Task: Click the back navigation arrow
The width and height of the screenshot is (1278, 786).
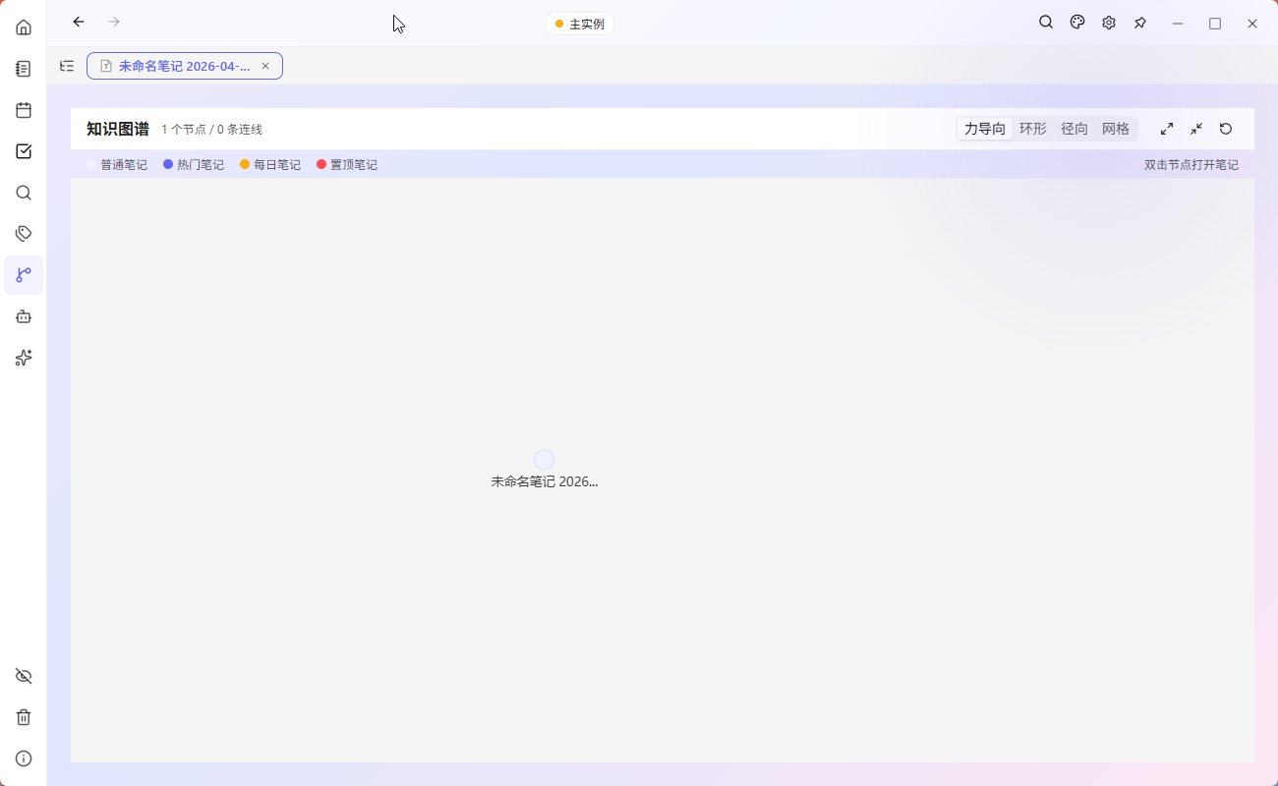Action: [x=79, y=22]
